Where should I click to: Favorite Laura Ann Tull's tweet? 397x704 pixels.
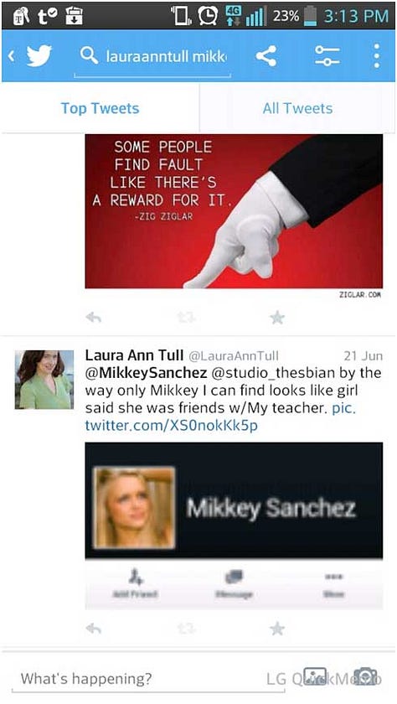(x=277, y=629)
